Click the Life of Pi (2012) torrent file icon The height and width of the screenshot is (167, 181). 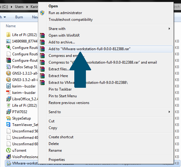click(9, 106)
